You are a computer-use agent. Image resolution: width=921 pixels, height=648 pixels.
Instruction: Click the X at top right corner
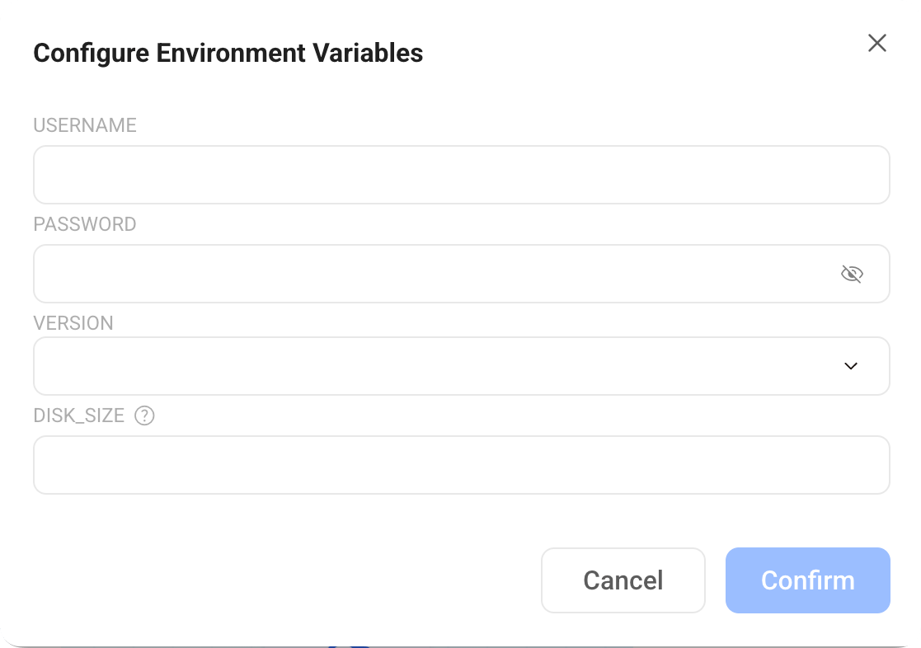click(877, 43)
